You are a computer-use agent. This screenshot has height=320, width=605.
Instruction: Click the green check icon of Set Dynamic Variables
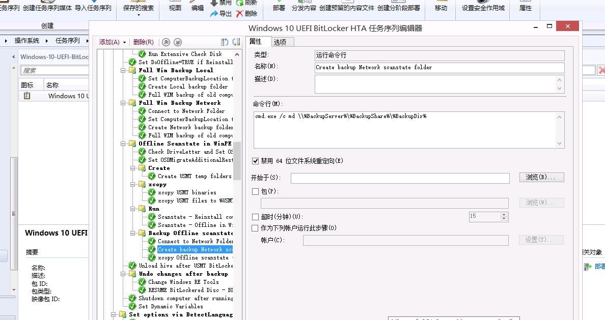coord(132,306)
